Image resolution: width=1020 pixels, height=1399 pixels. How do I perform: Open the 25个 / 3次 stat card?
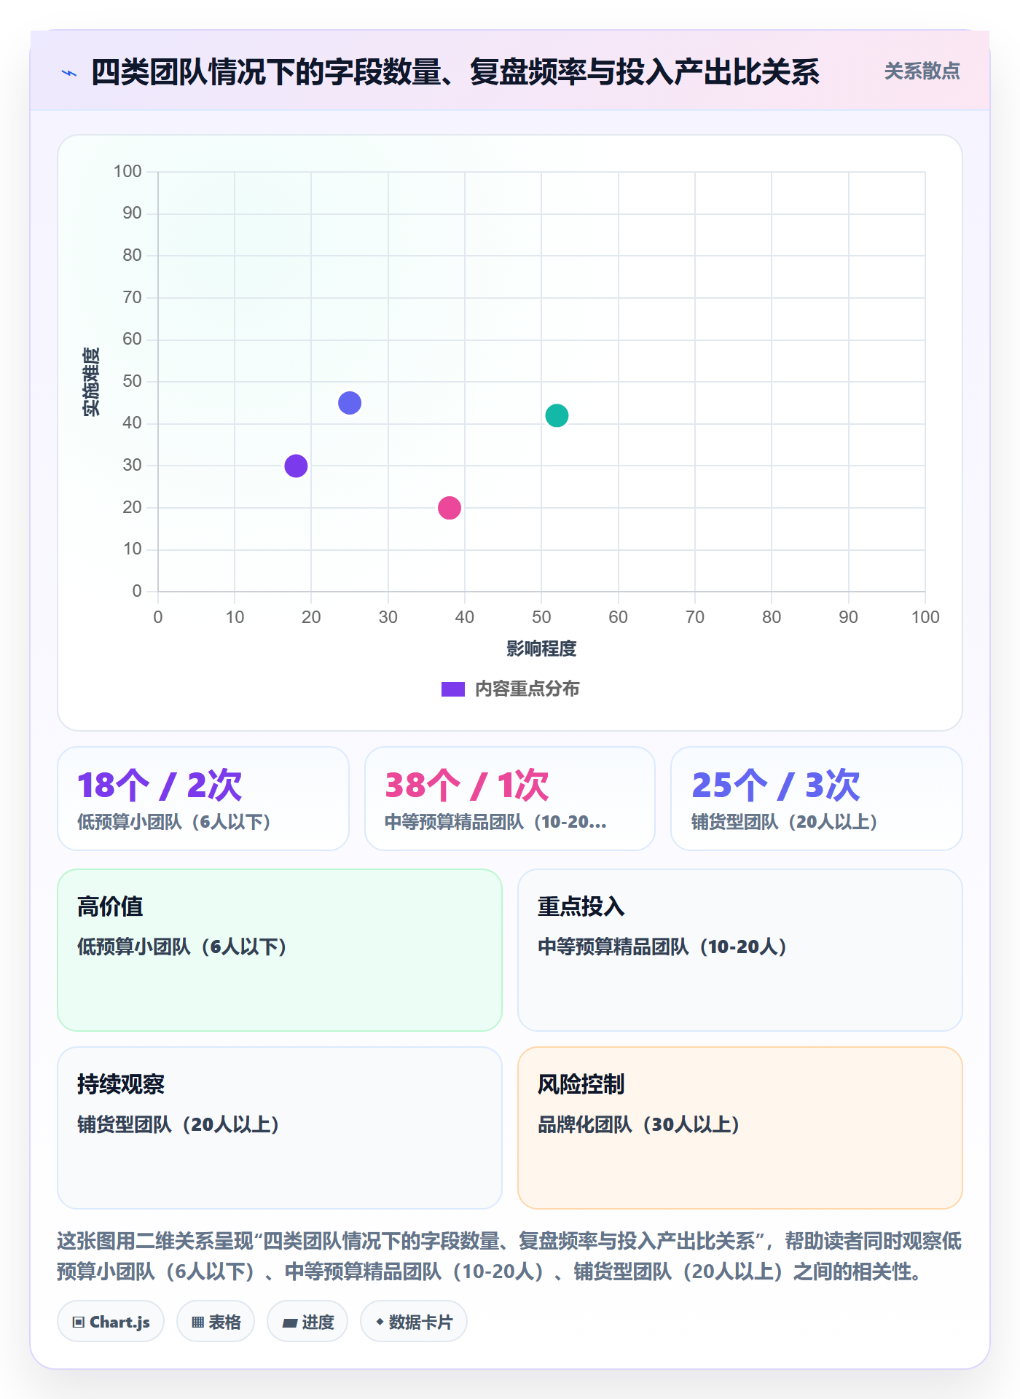click(x=817, y=799)
